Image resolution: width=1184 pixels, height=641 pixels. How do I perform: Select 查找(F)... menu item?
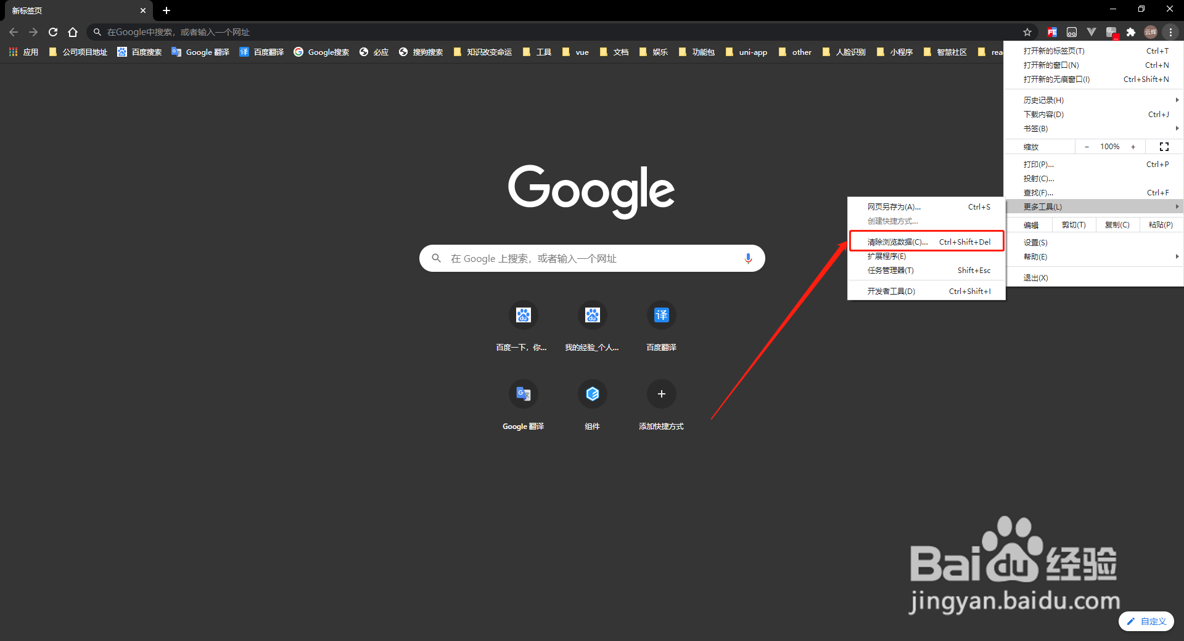(x=1094, y=192)
